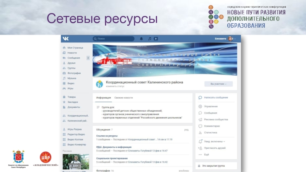Switch to the Информация tab
The width and height of the screenshot is (306, 172).
(103, 98)
